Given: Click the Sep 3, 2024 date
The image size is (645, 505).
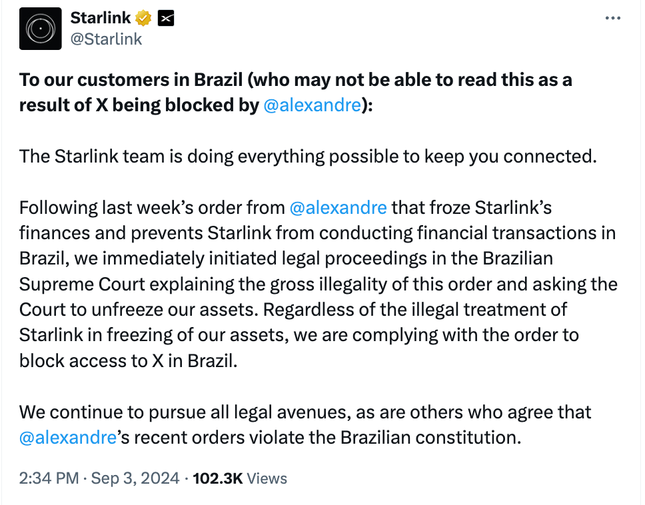Looking at the screenshot, I should click(x=134, y=478).
